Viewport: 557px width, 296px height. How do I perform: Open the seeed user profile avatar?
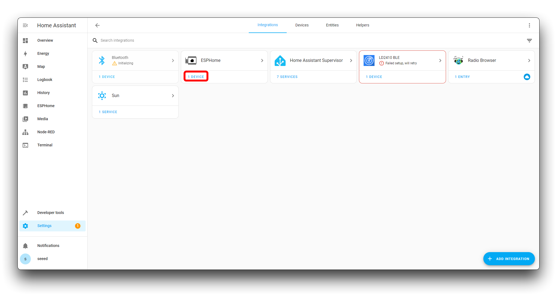25,259
